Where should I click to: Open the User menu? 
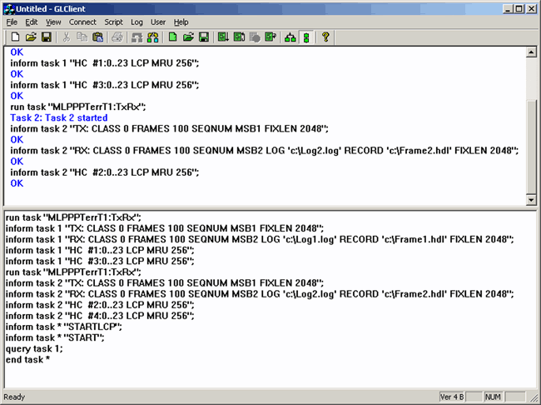click(158, 22)
